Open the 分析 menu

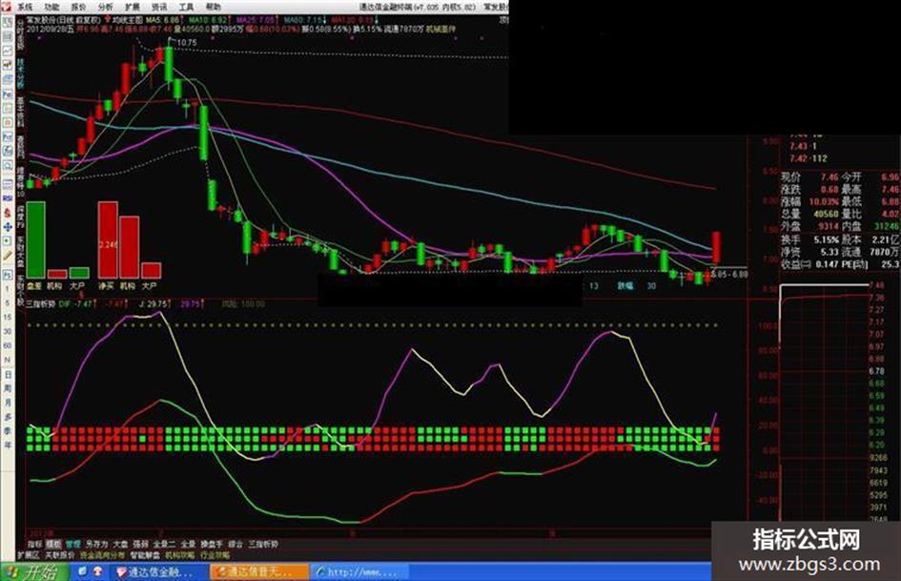pos(106,7)
